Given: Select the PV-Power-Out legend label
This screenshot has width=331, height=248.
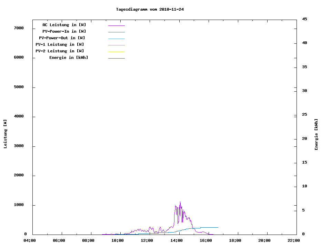Looking at the screenshot, I should (62, 38).
